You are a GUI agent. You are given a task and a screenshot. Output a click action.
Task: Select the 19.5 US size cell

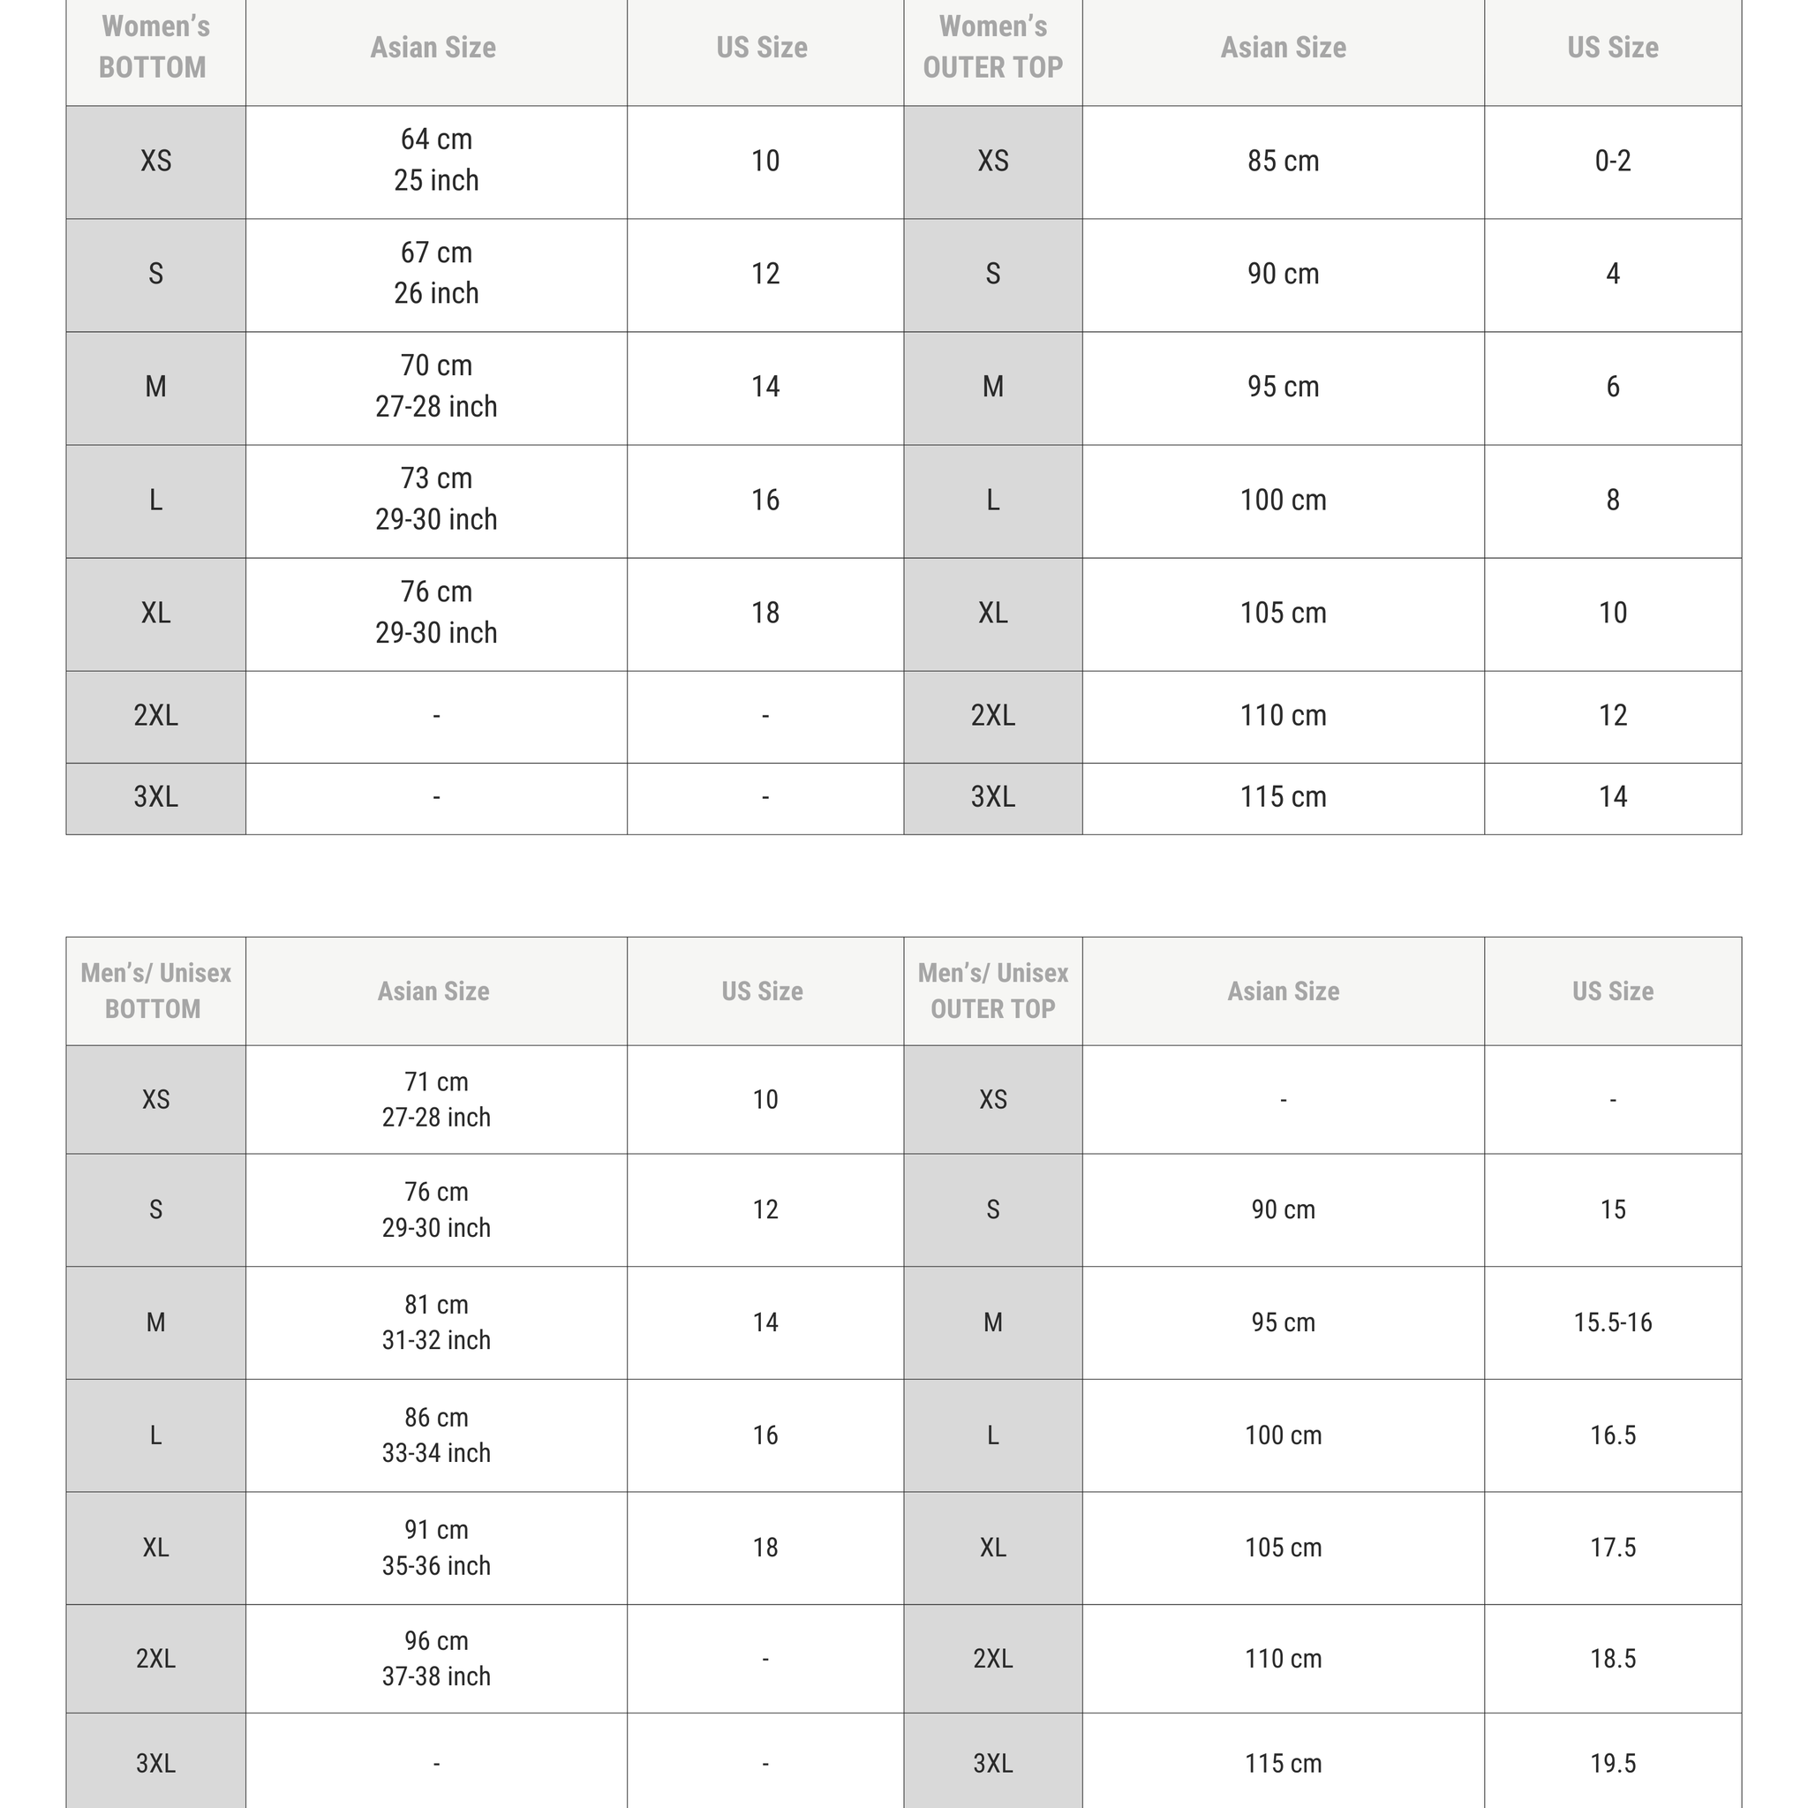point(1612,1763)
